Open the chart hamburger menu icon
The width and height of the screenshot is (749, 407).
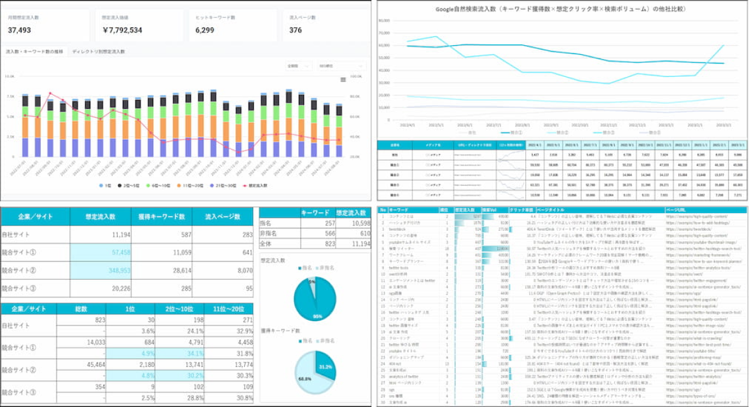tap(343, 79)
